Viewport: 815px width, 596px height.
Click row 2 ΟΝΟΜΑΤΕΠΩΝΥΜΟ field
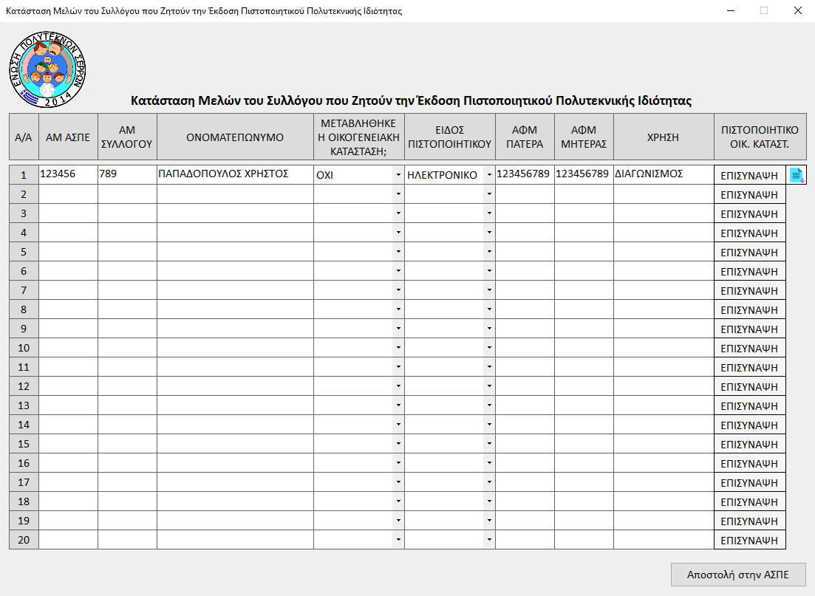[x=235, y=194]
